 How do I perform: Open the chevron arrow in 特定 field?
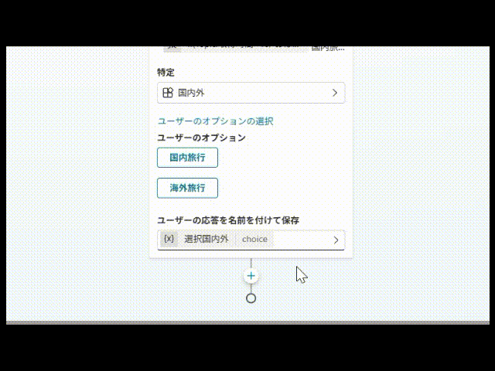335,93
